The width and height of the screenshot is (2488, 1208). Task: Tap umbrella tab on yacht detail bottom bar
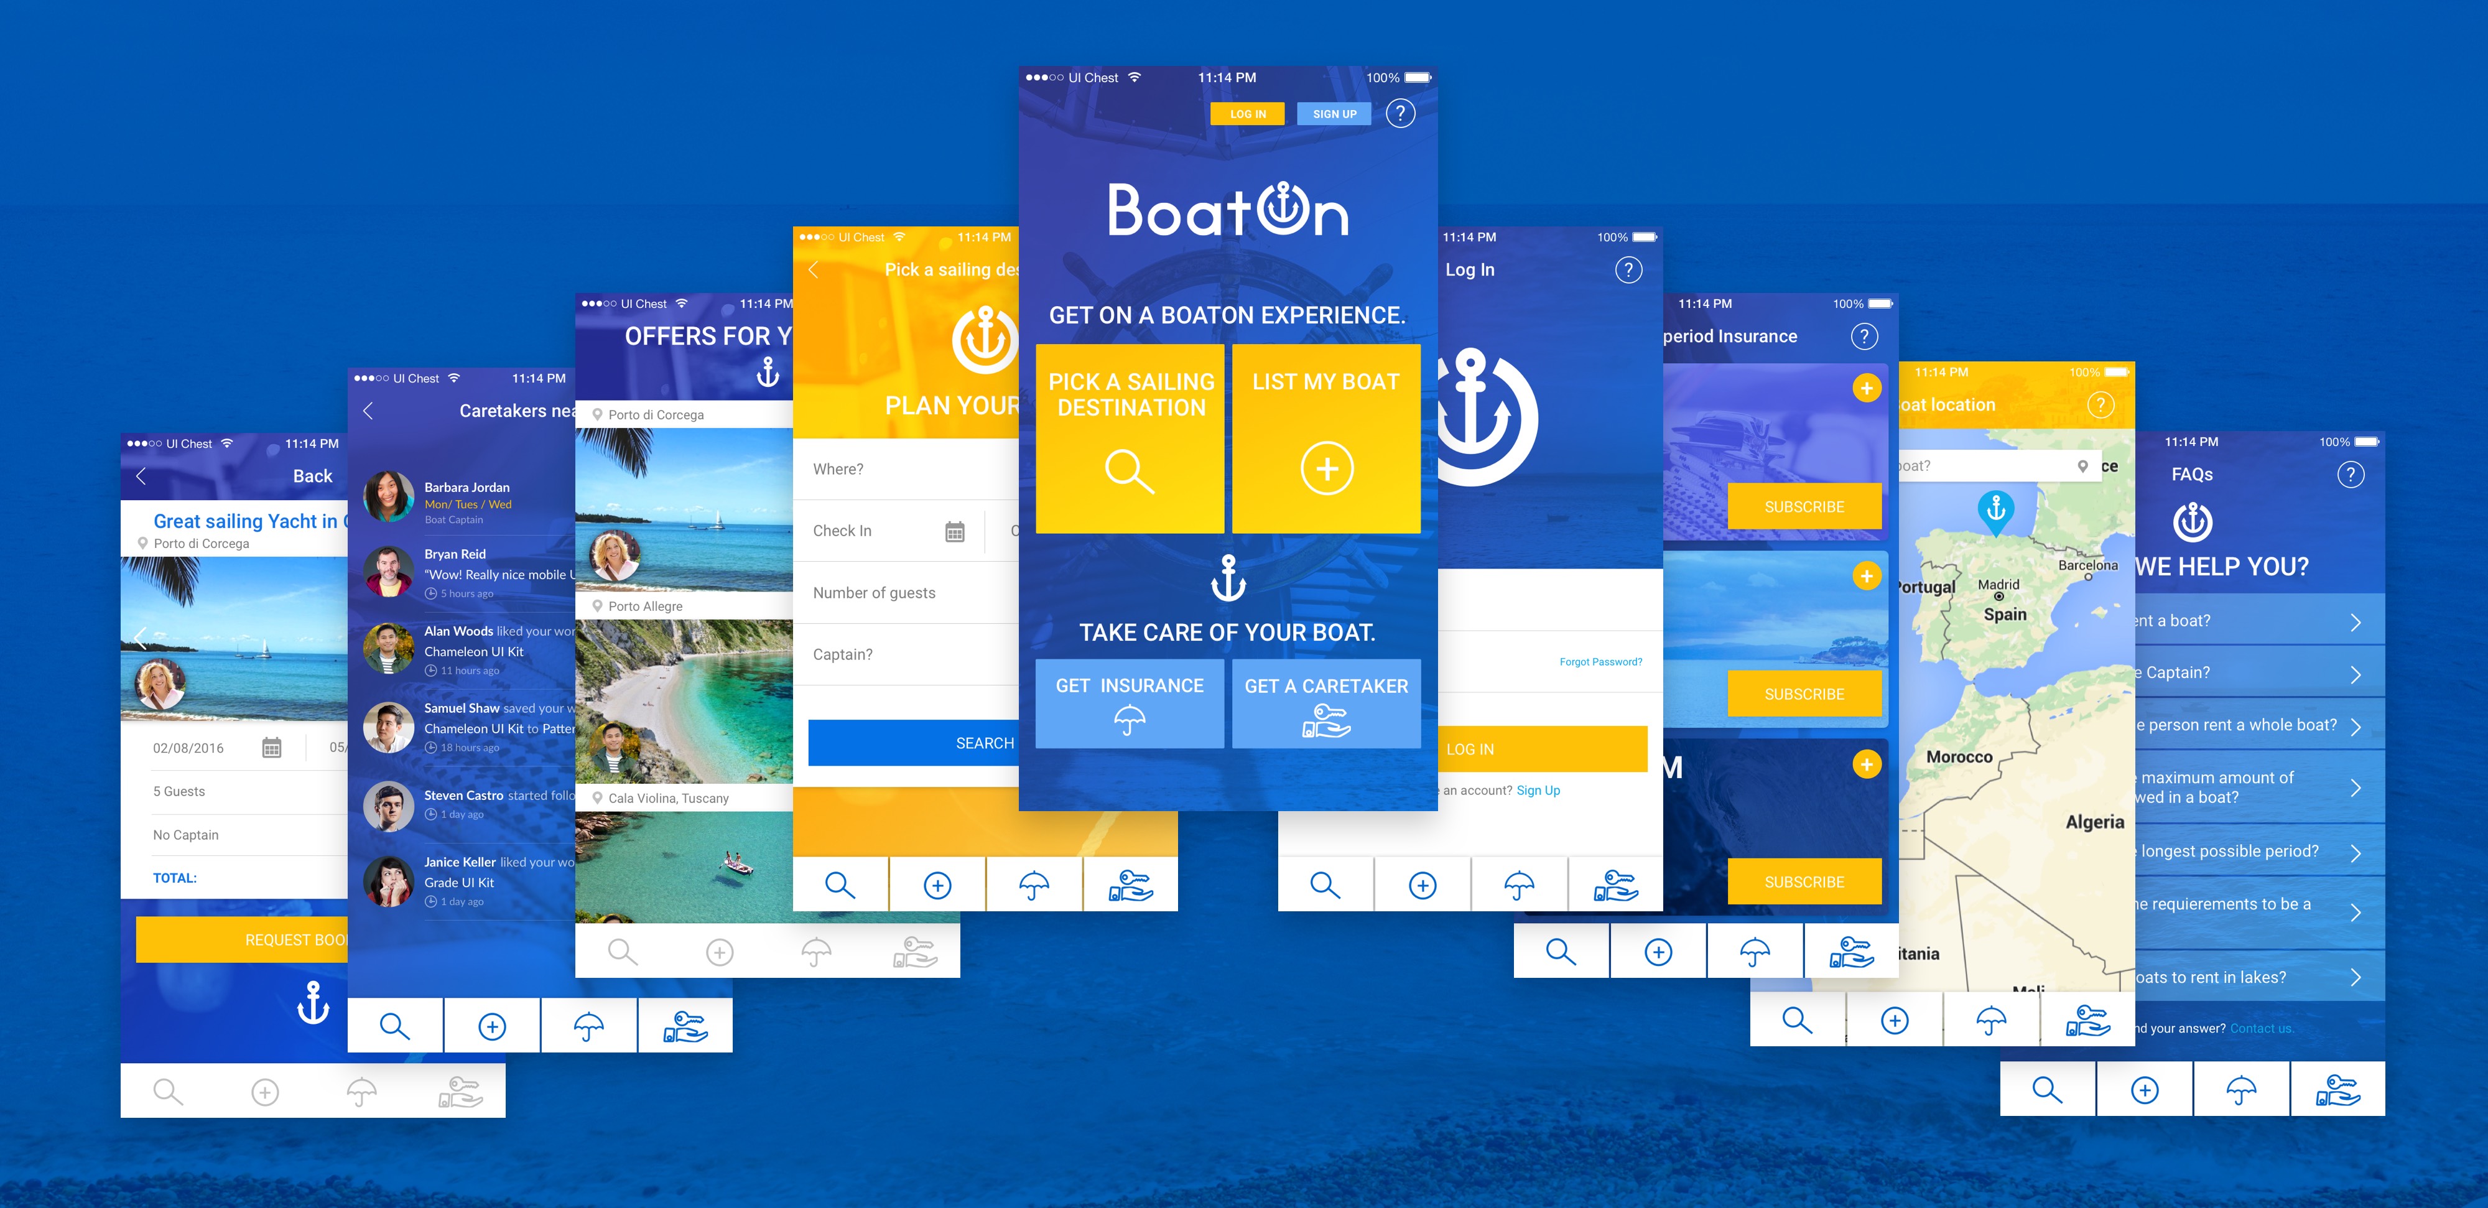(x=361, y=1091)
